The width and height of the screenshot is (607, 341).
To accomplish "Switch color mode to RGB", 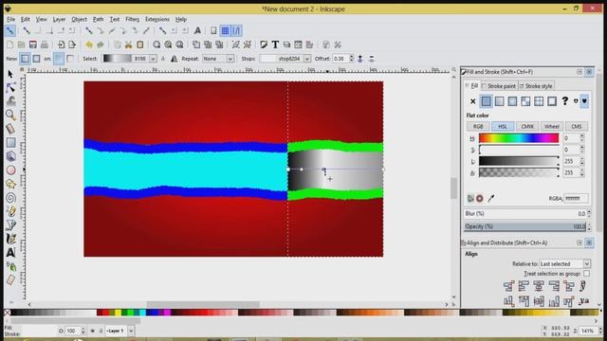I will coord(478,126).
